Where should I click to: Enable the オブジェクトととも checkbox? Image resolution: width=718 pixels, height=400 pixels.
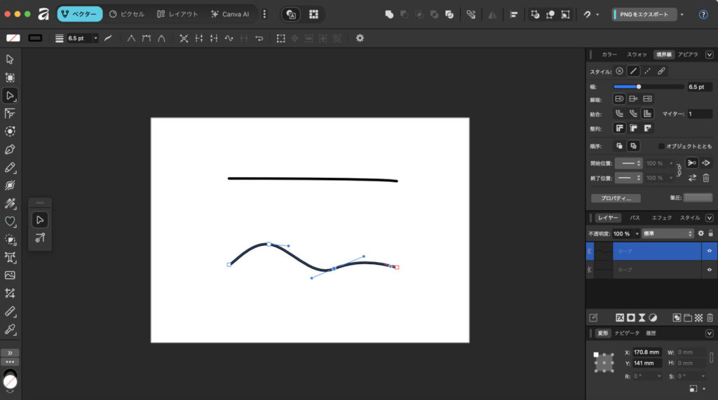(661, 146)
